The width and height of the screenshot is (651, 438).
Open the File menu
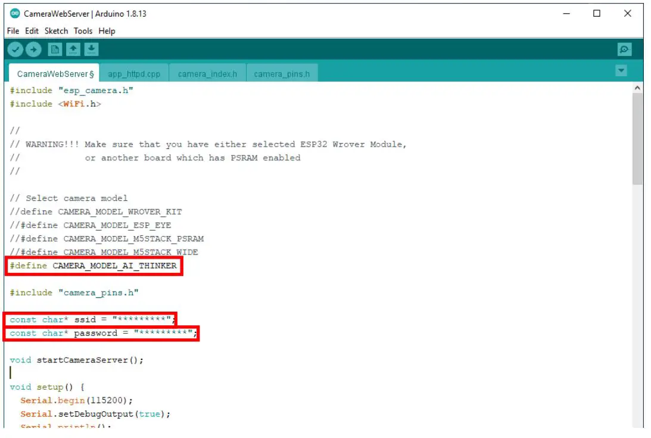pos(13,31)
